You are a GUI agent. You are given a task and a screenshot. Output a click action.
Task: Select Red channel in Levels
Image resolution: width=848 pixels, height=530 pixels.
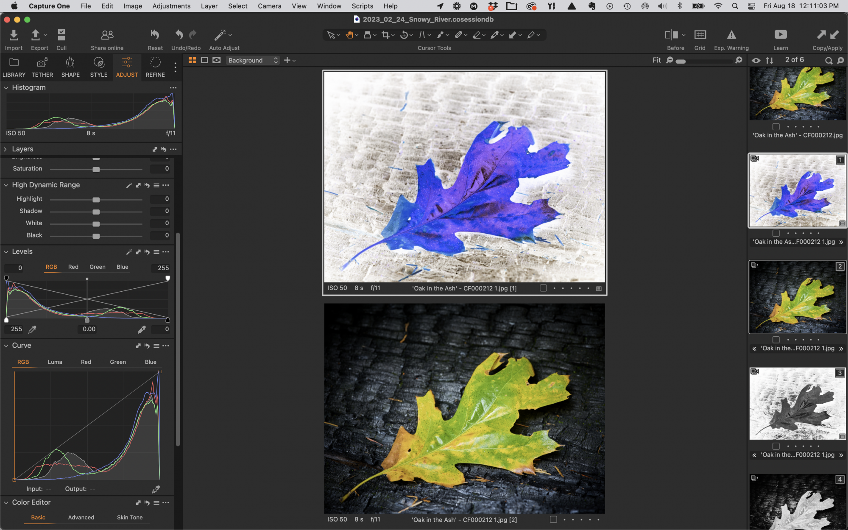coord(73,267)
